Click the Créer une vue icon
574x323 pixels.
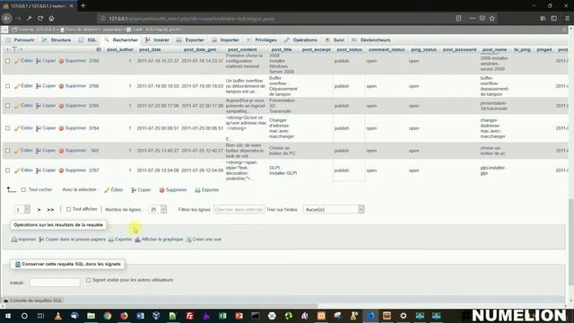click(189, 240)
